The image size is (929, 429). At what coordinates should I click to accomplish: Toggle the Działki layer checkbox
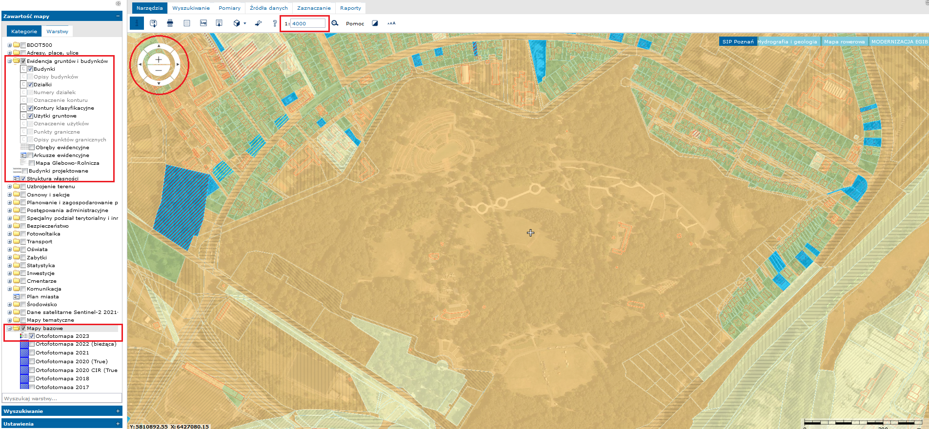(x=30, y=85)
